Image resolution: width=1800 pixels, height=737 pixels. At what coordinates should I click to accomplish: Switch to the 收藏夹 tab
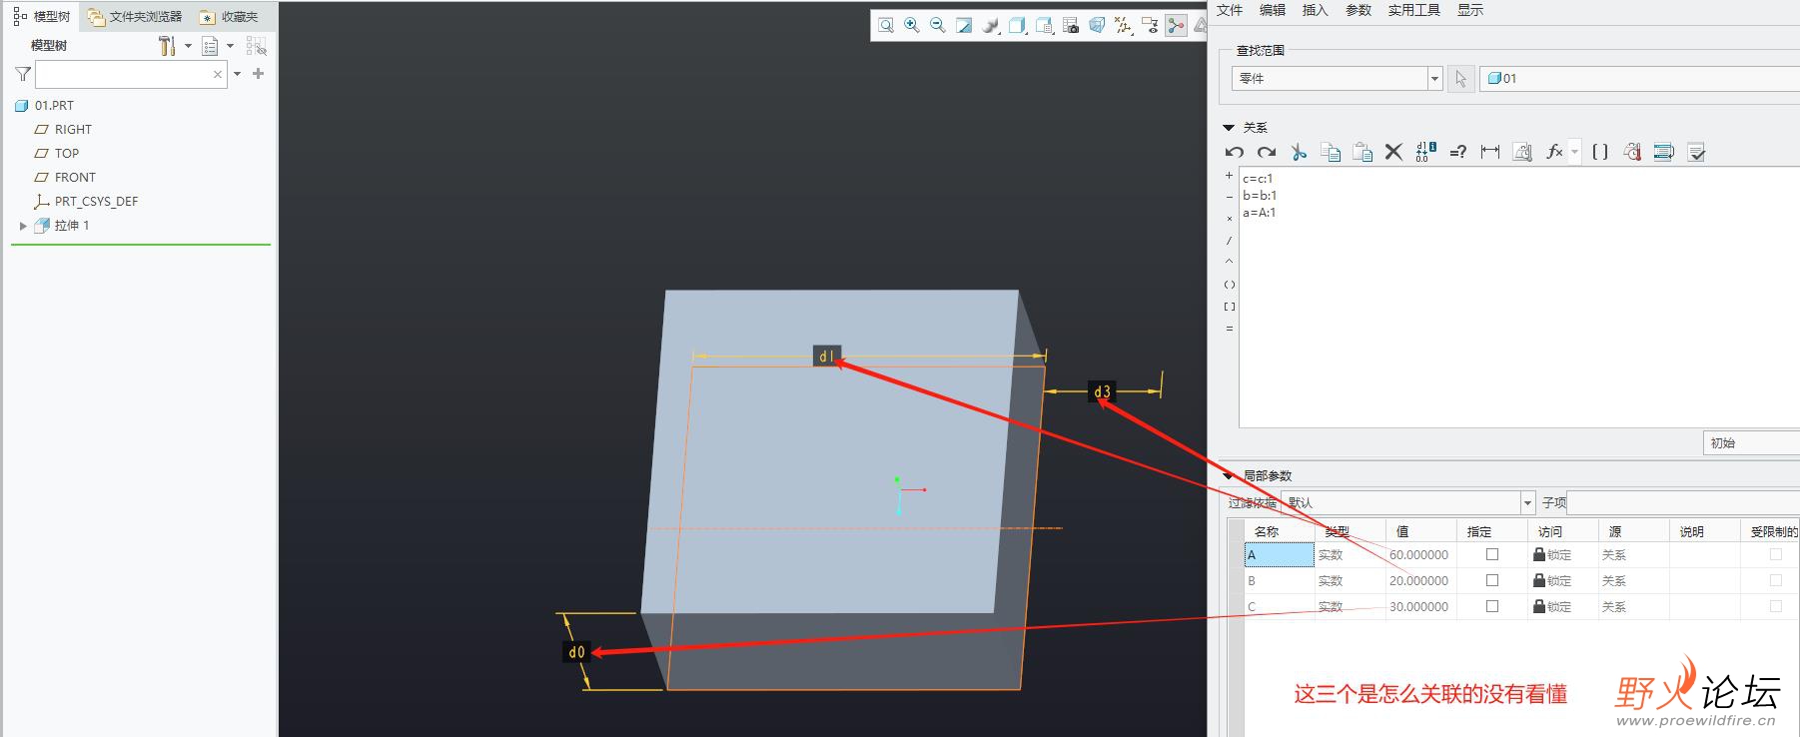point(229,17)
